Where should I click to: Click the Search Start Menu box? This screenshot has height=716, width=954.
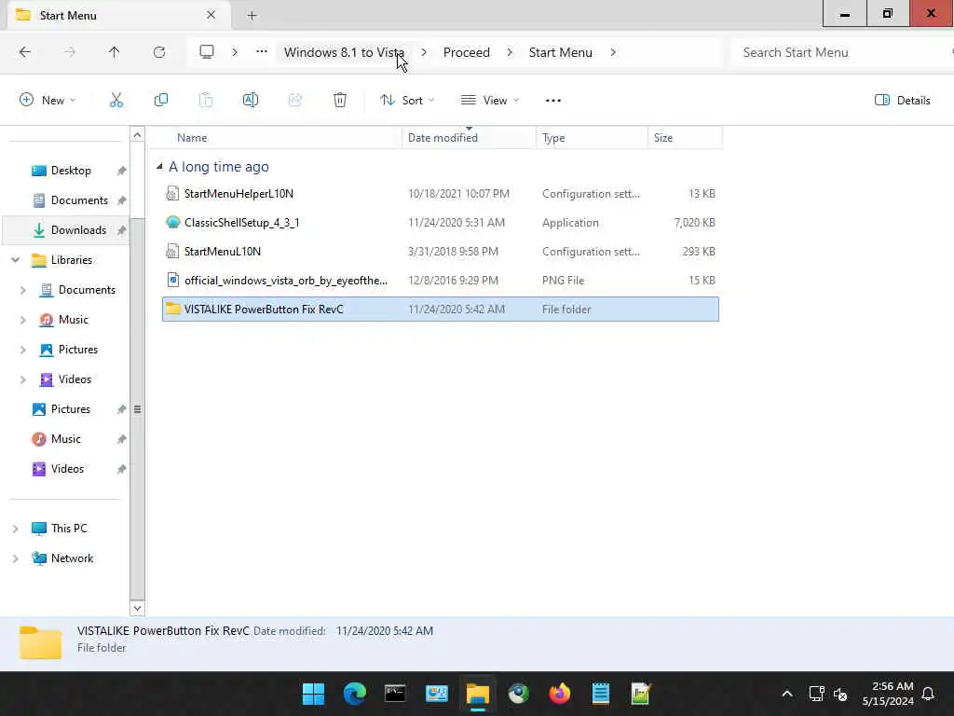[839, 52]
